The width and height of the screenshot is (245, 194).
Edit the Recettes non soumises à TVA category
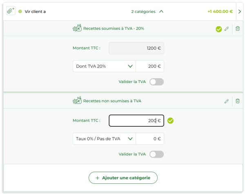coord(227,101)
